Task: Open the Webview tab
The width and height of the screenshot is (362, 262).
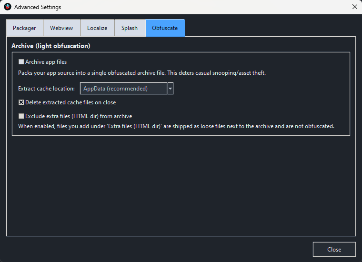Action: [61, 28]
